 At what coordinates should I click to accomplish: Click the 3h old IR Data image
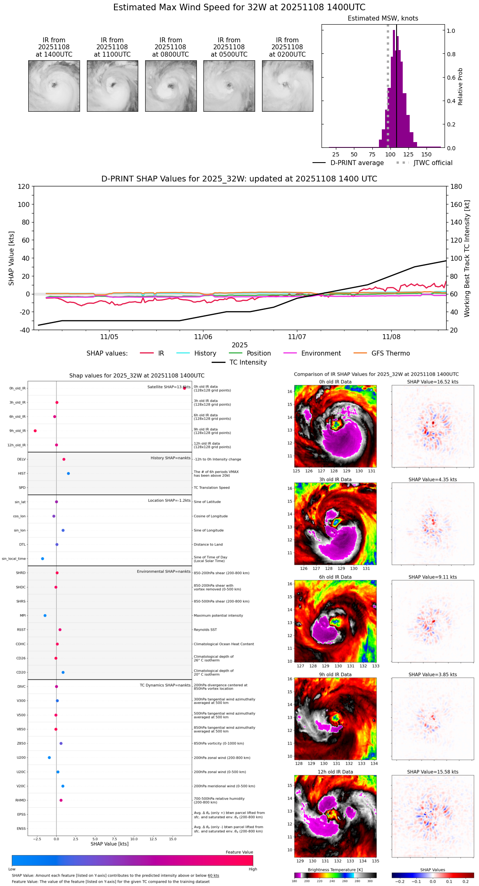[335, 523]
